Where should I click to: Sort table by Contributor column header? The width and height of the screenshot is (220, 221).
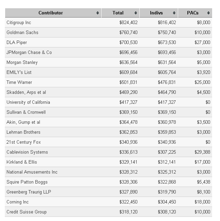50,13
